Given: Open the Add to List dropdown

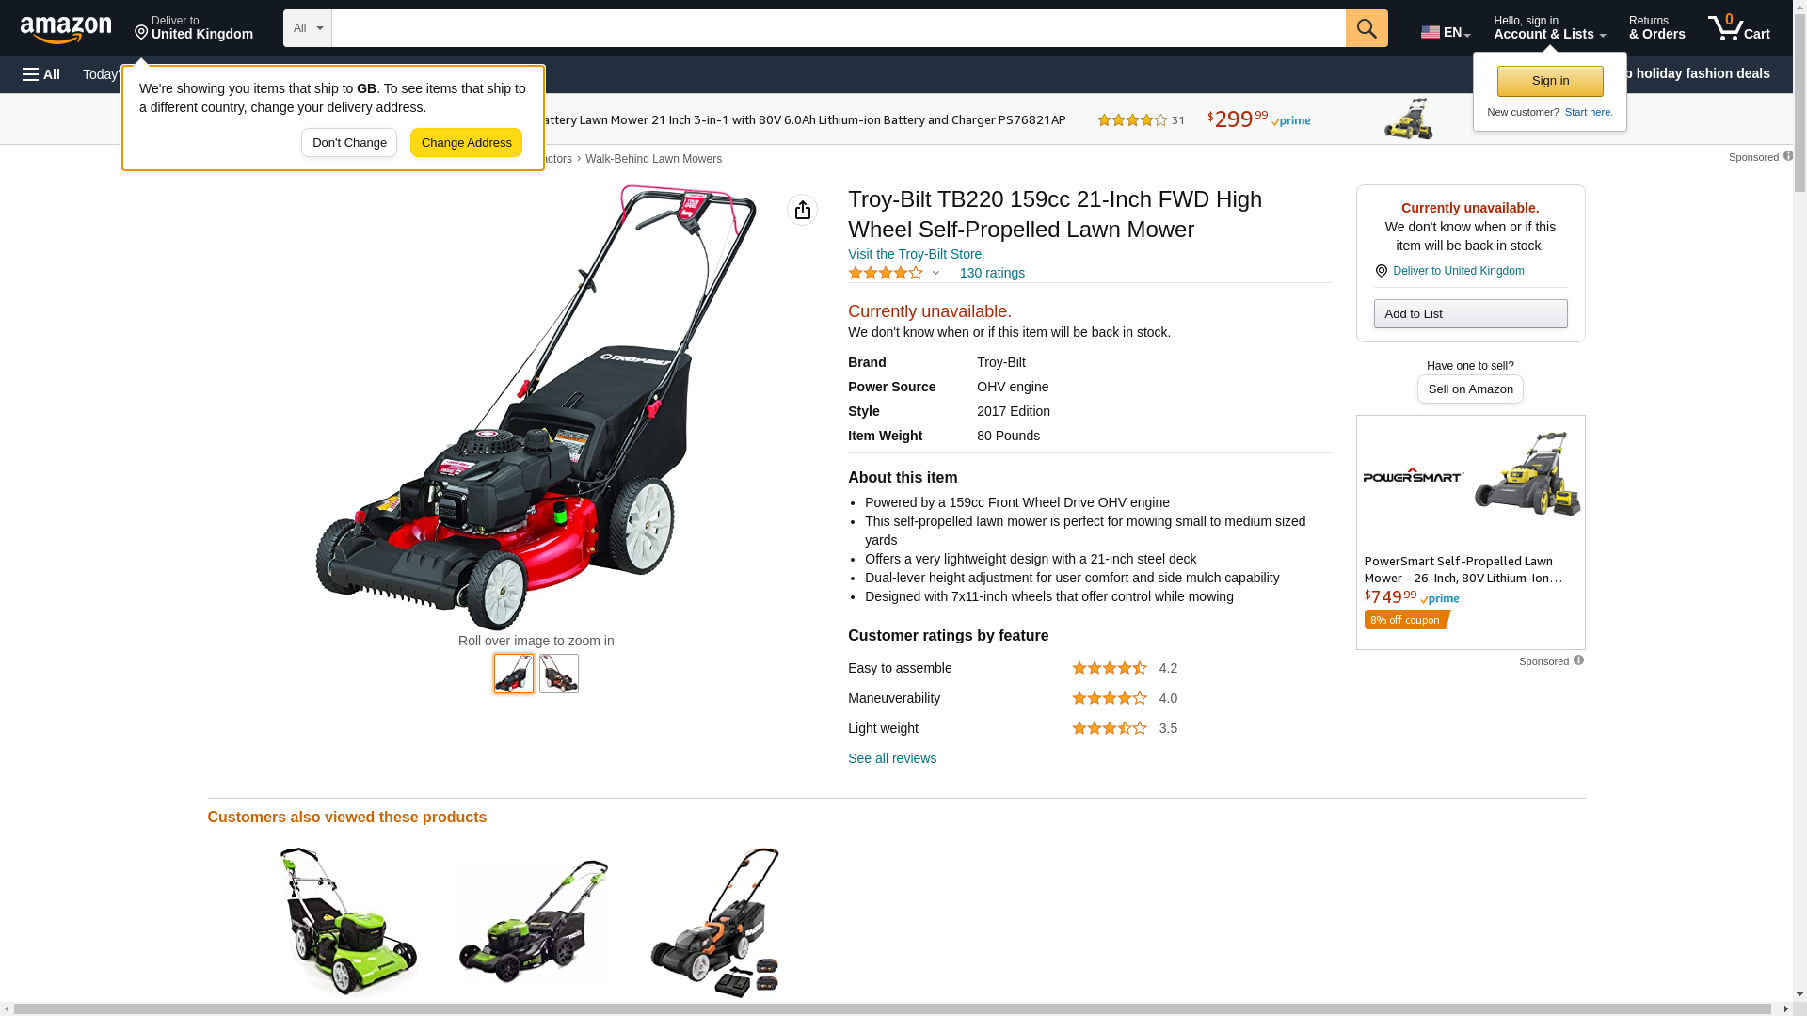Looking at the screenshot, I should coord(1470,313).
